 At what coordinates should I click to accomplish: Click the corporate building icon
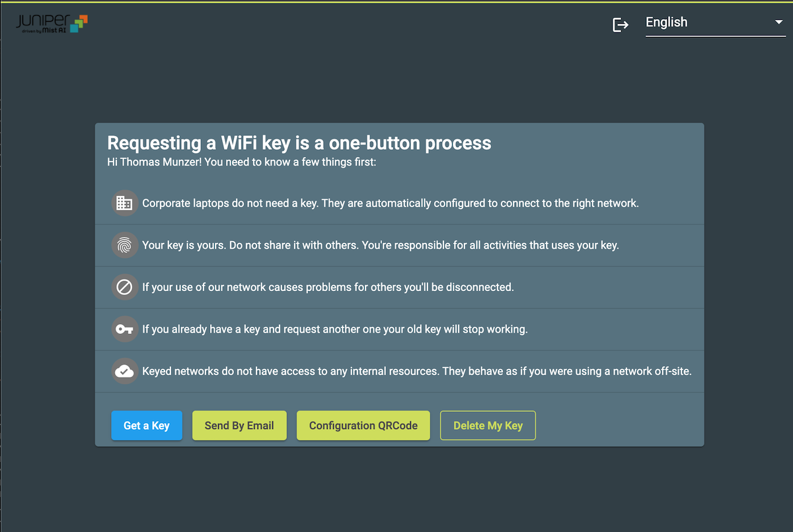pyautogui.click(x=124, y=203)
